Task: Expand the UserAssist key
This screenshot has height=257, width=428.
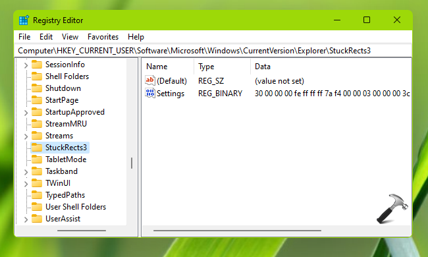Action: [26, 219]
